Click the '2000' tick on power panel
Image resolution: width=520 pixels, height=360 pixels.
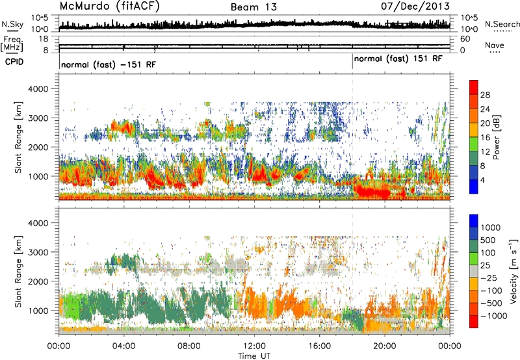40,147
